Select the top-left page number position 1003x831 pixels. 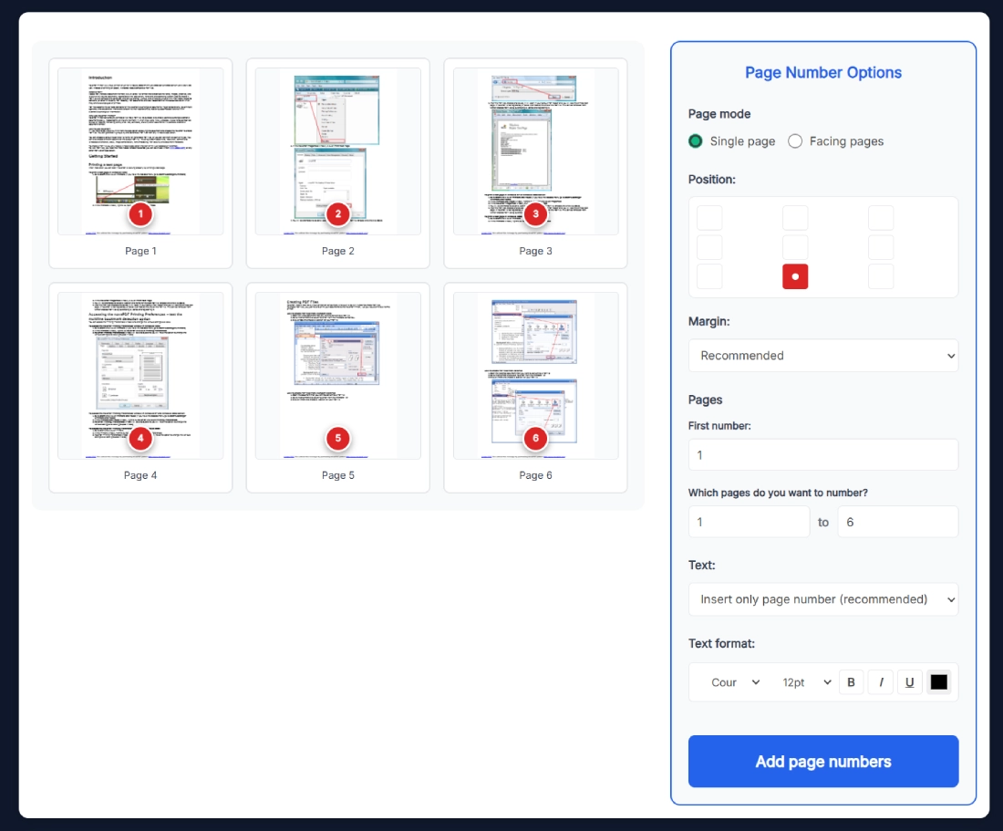click(709, 217)
